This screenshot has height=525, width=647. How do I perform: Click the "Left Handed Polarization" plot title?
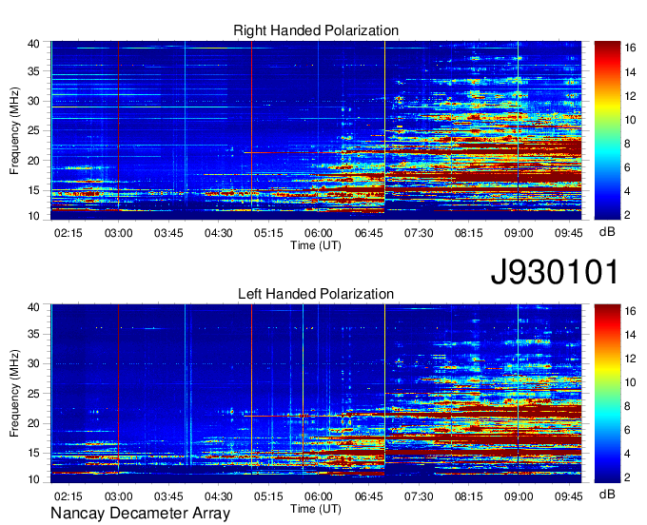[316, 294]
